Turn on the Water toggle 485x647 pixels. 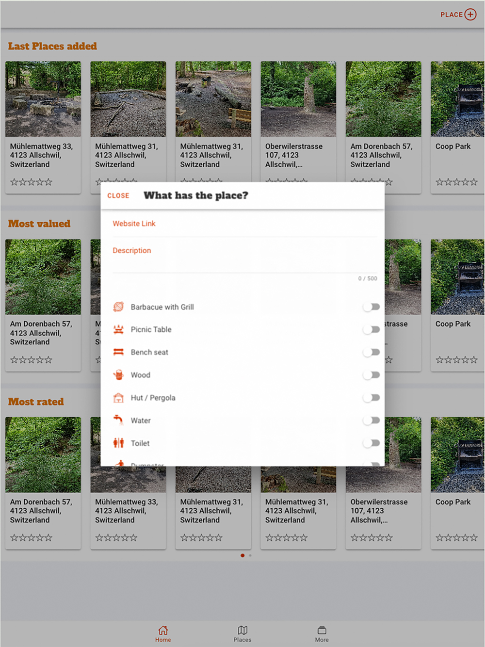[372, 420]
